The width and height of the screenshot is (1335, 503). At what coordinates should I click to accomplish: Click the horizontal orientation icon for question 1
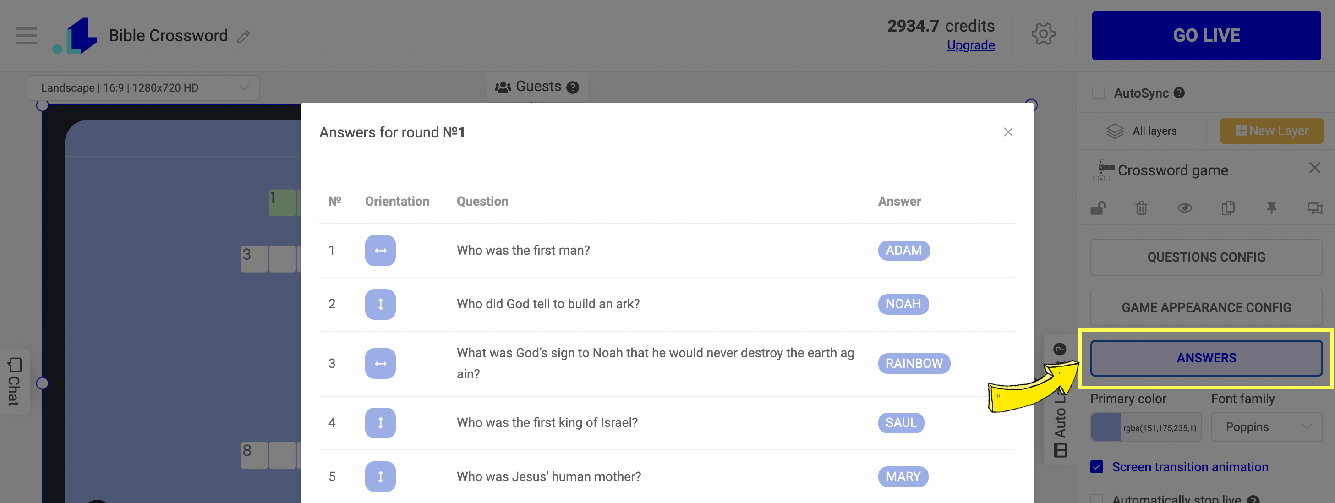click(x=380, y=251)
